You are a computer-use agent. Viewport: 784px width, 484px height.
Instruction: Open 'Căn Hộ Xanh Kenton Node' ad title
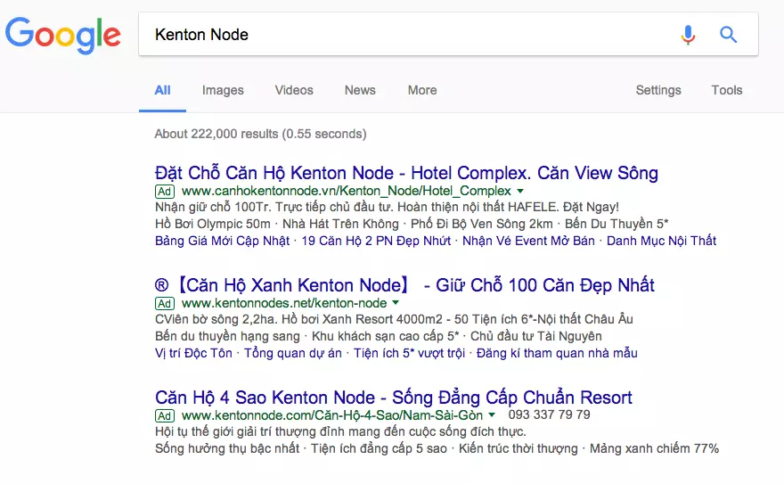coord(404,285)
